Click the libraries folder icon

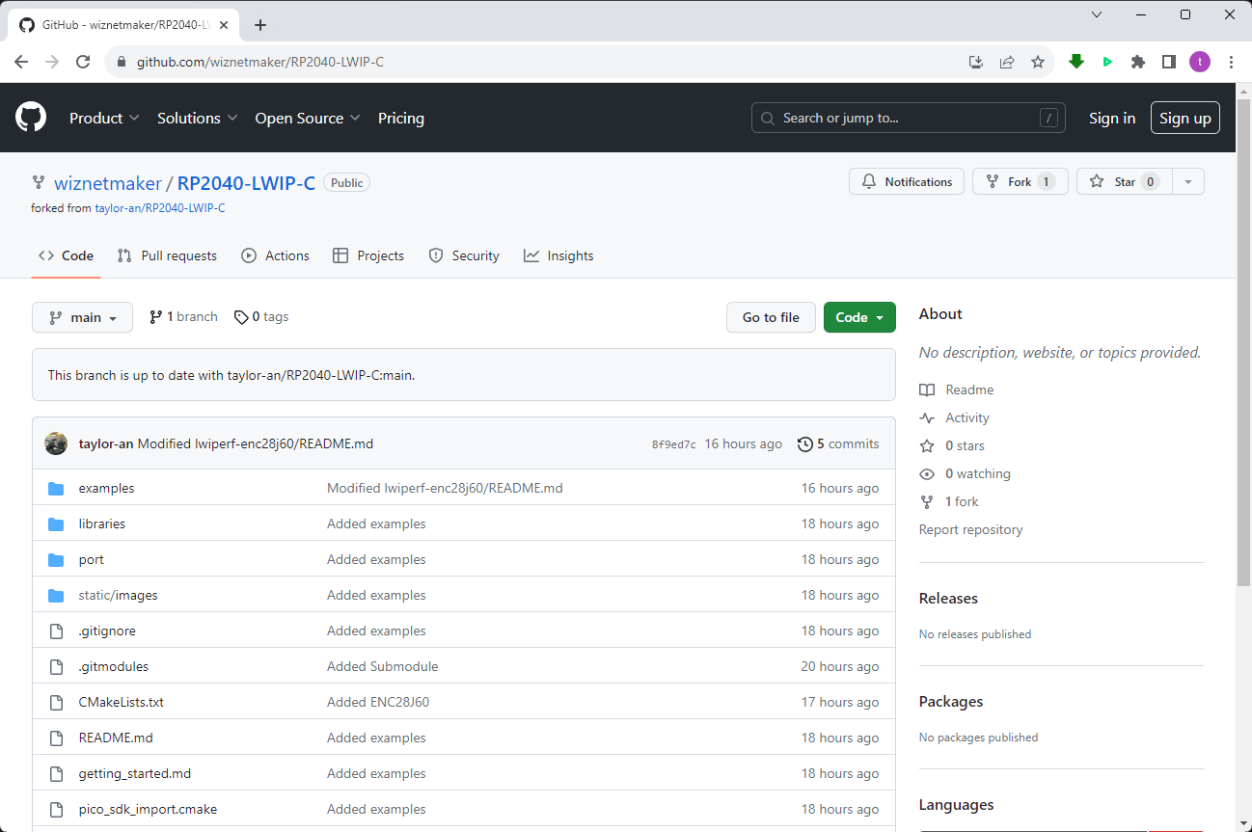click(x=56, y=524)
